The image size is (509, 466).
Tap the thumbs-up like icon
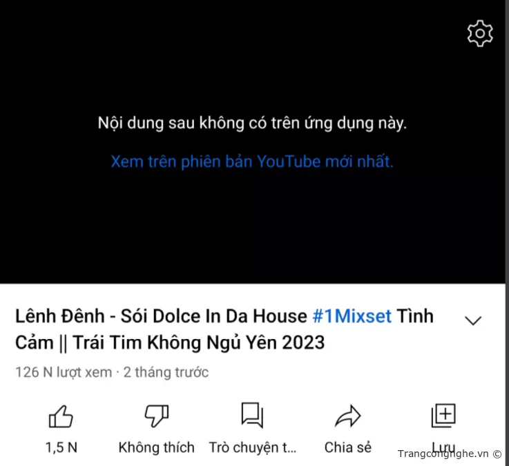[x=61, y=416]
